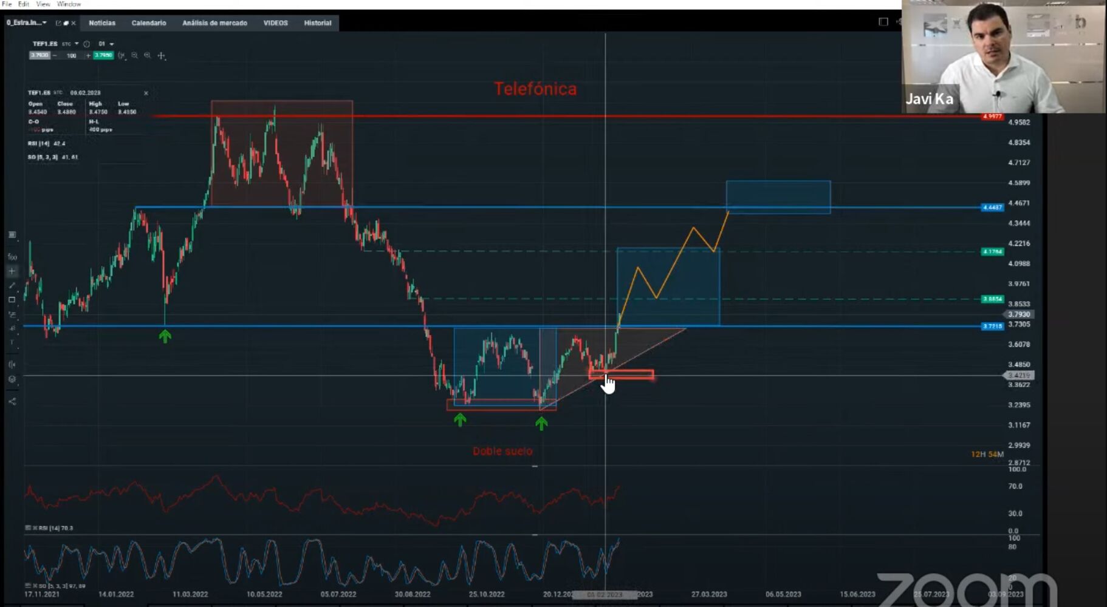Click the move chart arrows icon

coord(161,56)
